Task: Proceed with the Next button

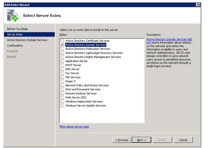Action: [141, 140]
